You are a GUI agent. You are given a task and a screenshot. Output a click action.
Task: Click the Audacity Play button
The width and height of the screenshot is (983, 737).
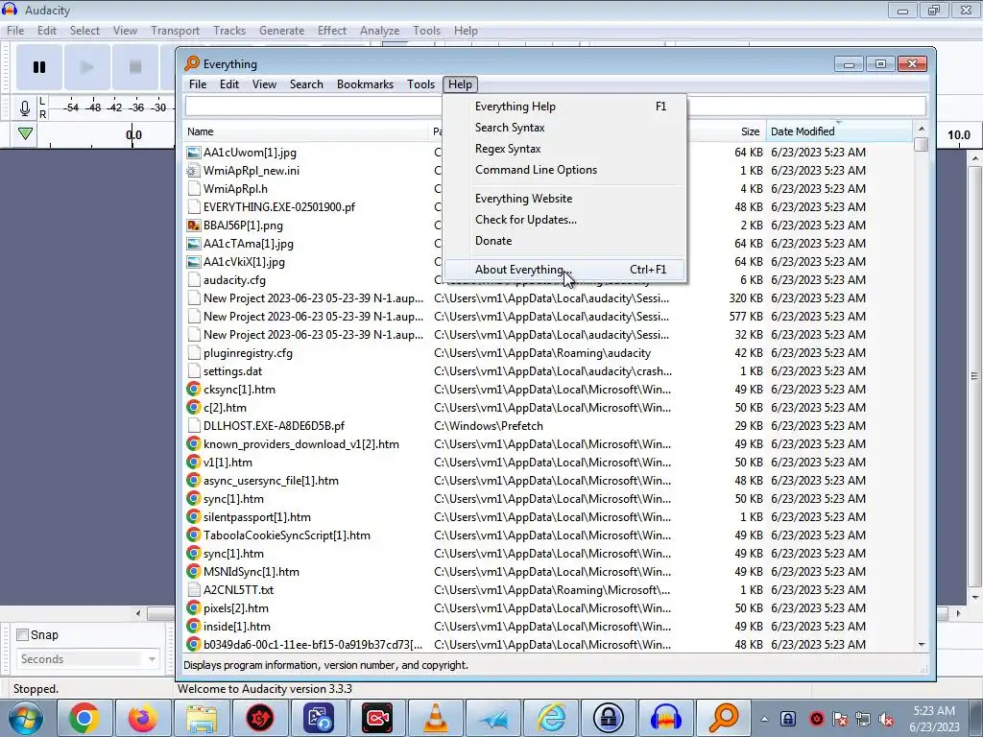coord(86,67)
